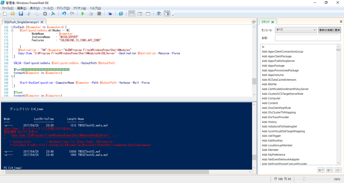Collapse the ConfigurationData block at line 170
Screen dimensions: 344x183
(12, 30)
